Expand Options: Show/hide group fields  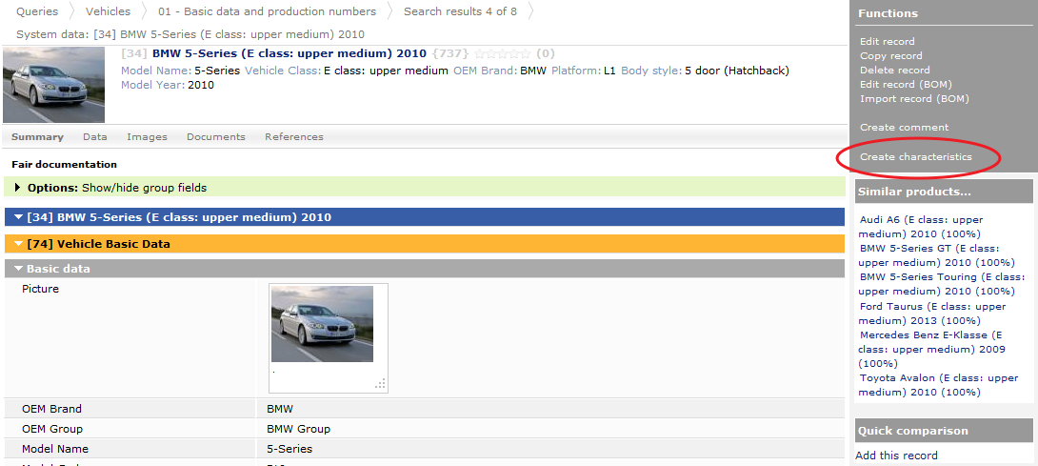(x=425, y=188)
